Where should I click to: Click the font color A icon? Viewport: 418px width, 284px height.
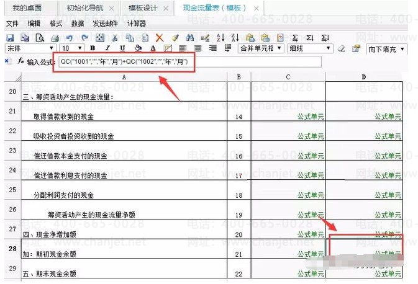(153, 48)
